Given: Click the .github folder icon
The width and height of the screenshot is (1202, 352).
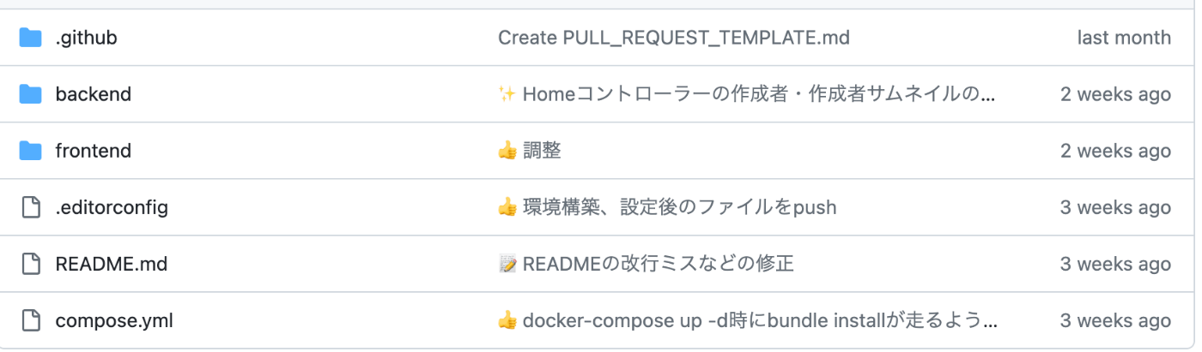Looking at the screenshot, I should click(x=31, y=38).
